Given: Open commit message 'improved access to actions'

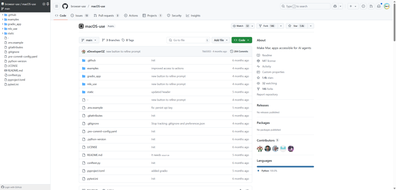Looking at the screenshot, I should point(168,68).
